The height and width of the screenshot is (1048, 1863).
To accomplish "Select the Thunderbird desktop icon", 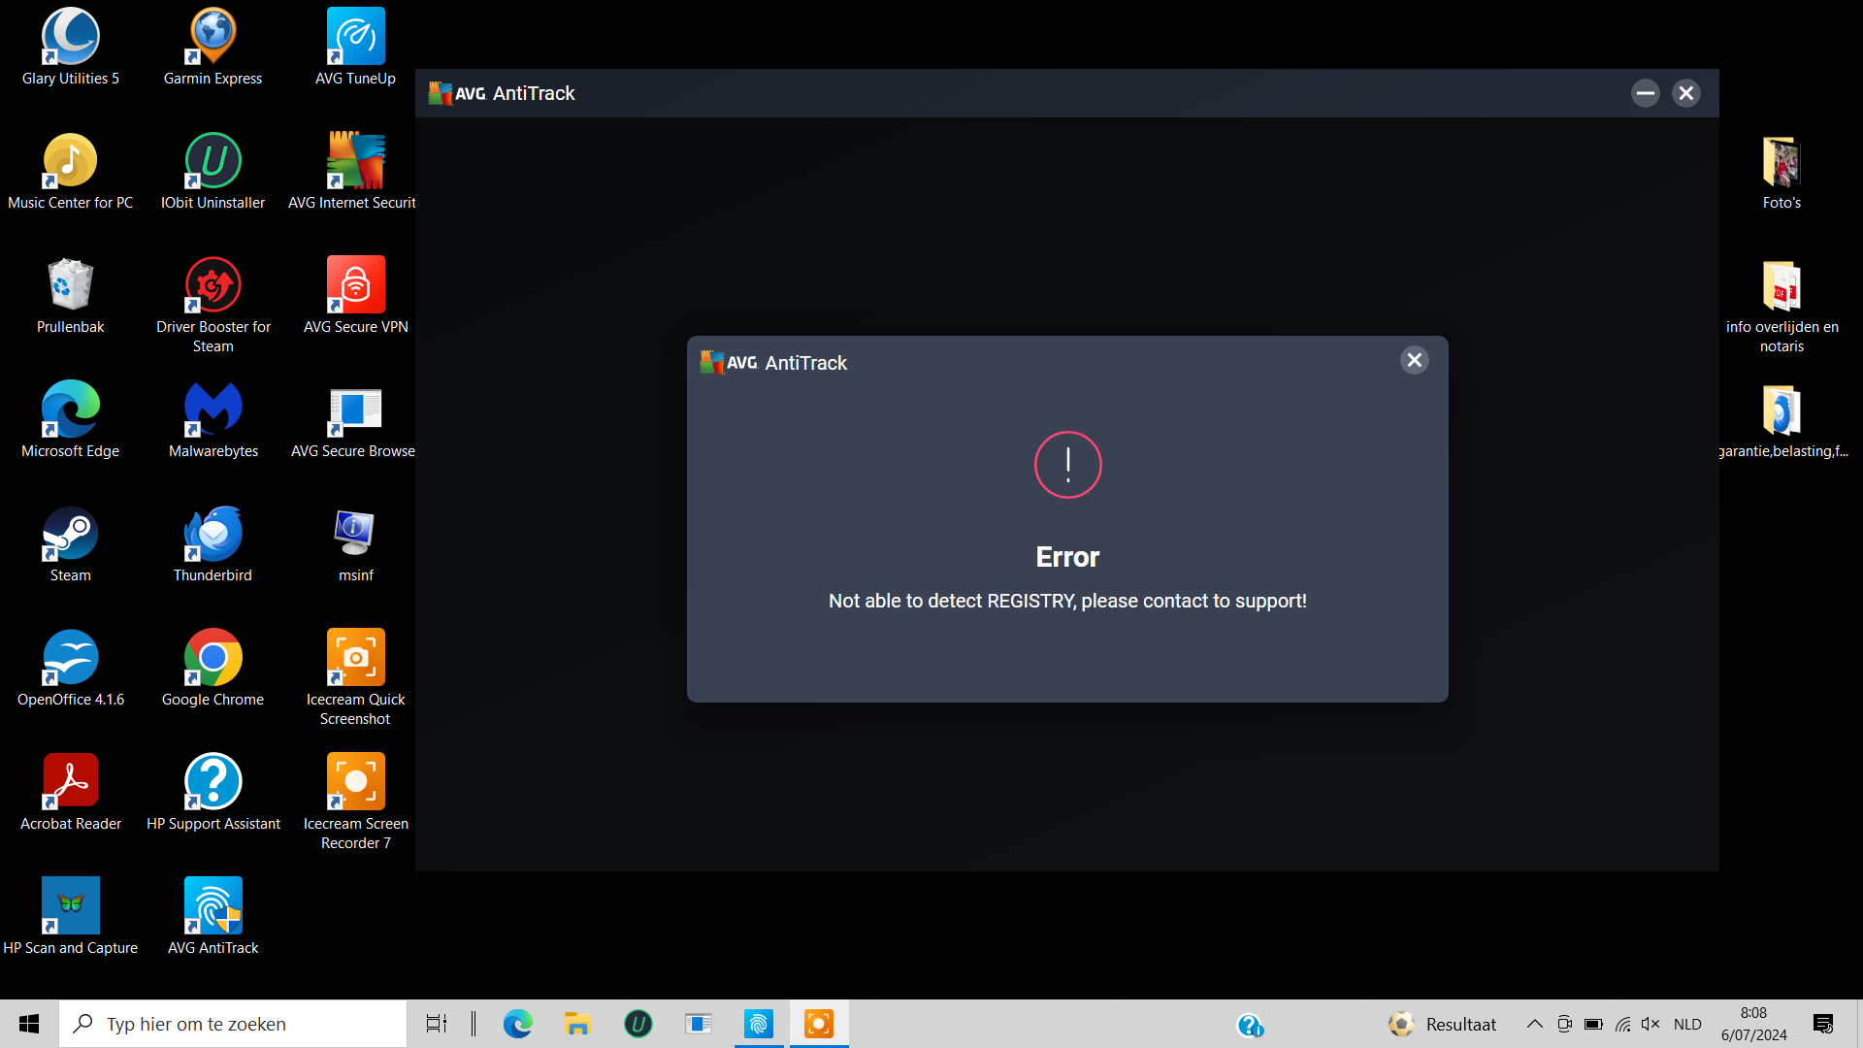I will [212, 544].
